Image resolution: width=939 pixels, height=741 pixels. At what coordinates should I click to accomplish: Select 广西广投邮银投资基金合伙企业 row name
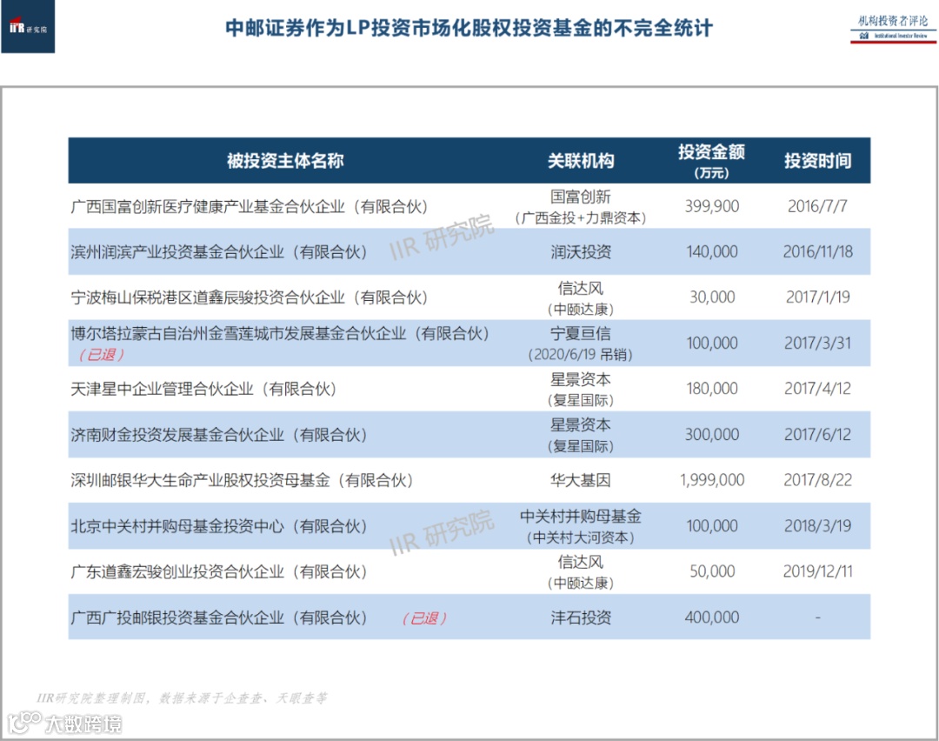pyautogui.click(x=218, y=617)
